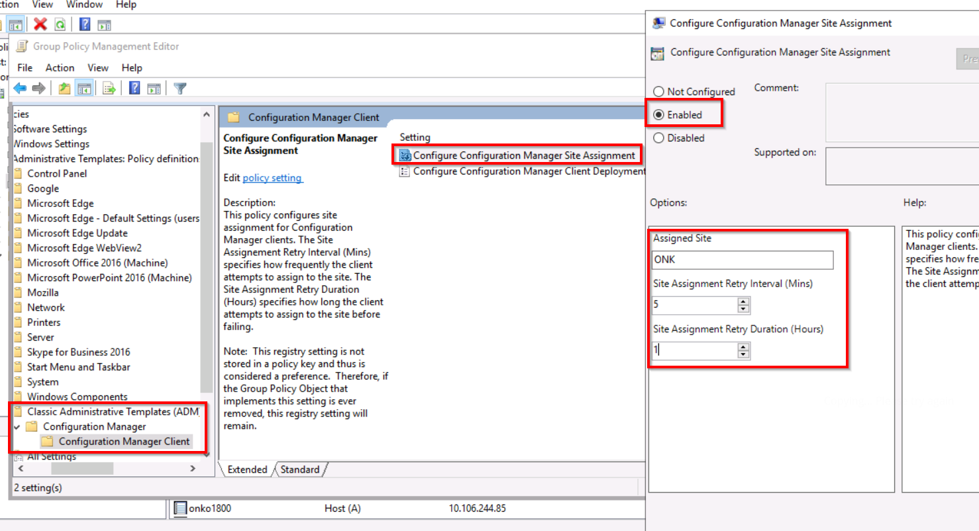The width and height of the screenshot is (979, 531).
Task: Select Windows Components in the tree
Action: click(77, 397)
